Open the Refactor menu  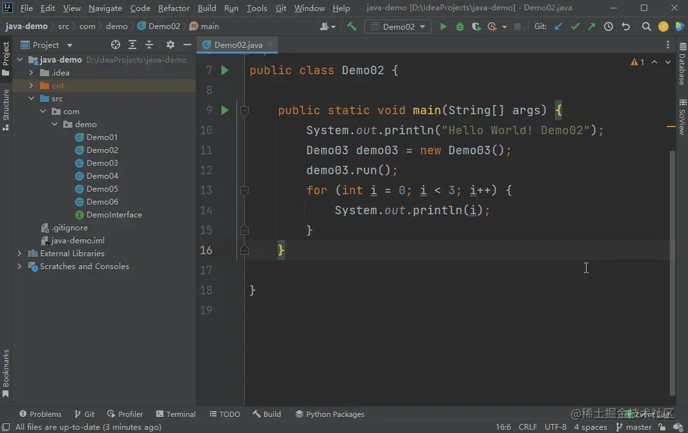click(174, 8)
